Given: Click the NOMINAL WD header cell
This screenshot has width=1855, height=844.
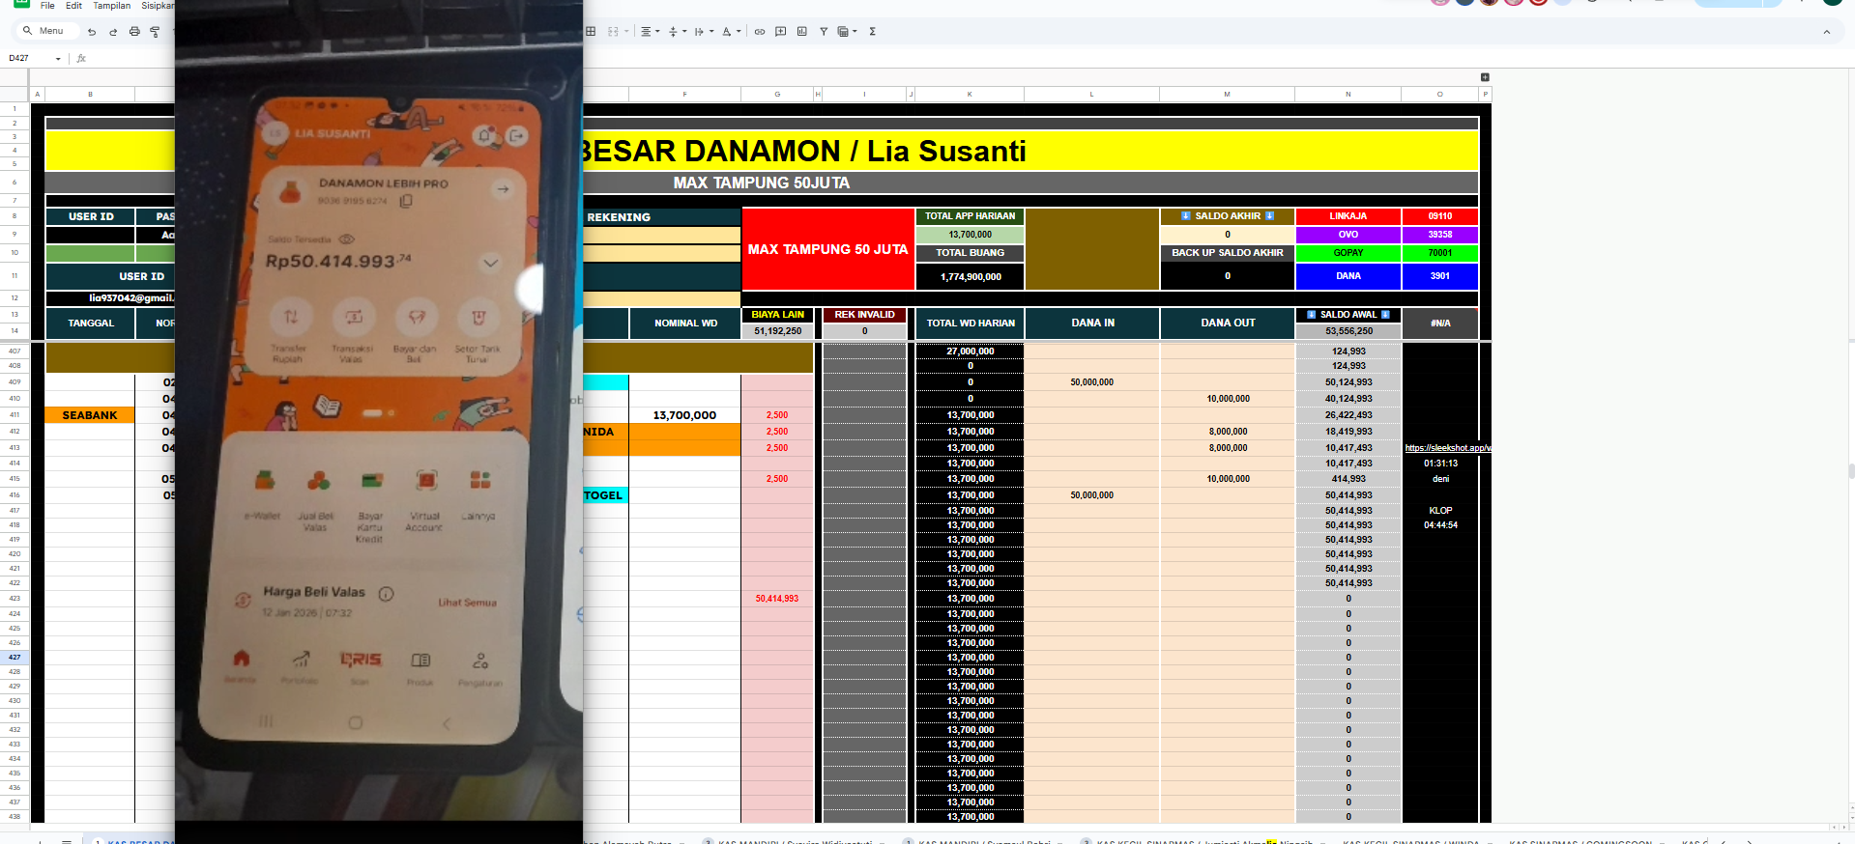Looking at the screenshot, I should [x=685, y=324].
